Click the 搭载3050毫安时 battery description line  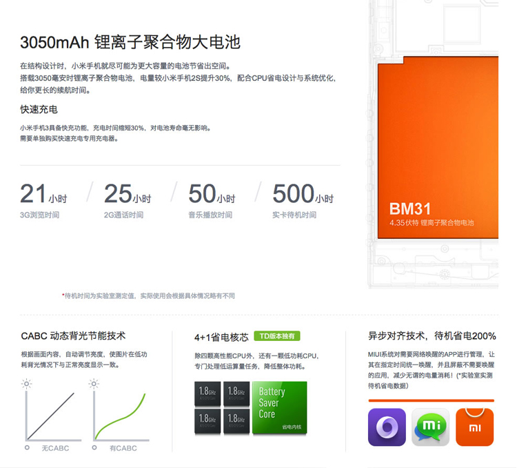[178, 78]
